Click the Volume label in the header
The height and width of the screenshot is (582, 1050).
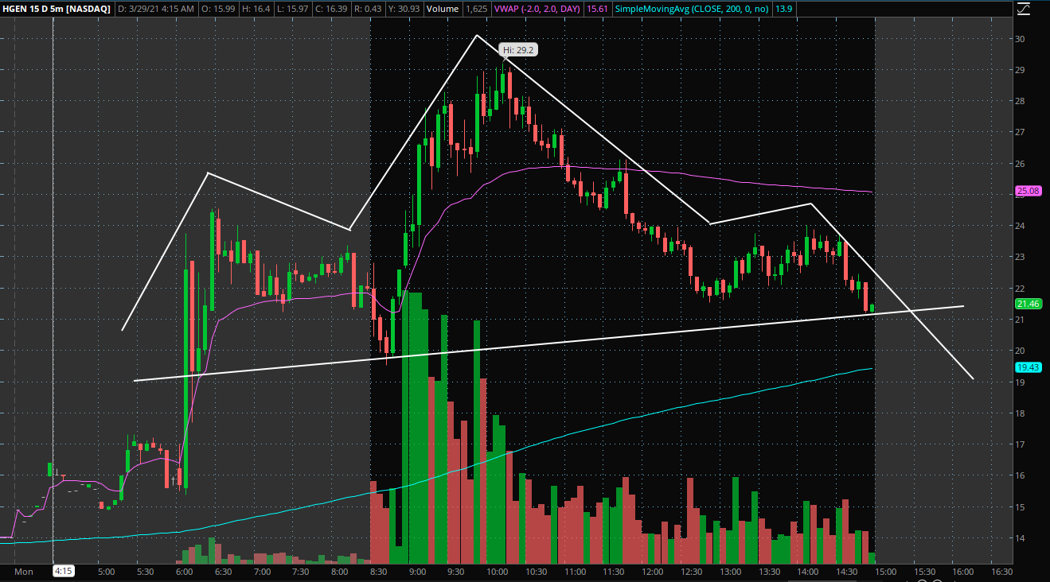coord(443,9)
